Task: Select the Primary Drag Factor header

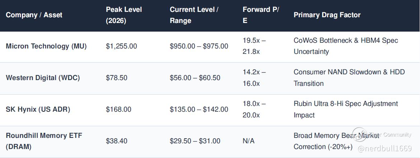Action: click(327, 15)
